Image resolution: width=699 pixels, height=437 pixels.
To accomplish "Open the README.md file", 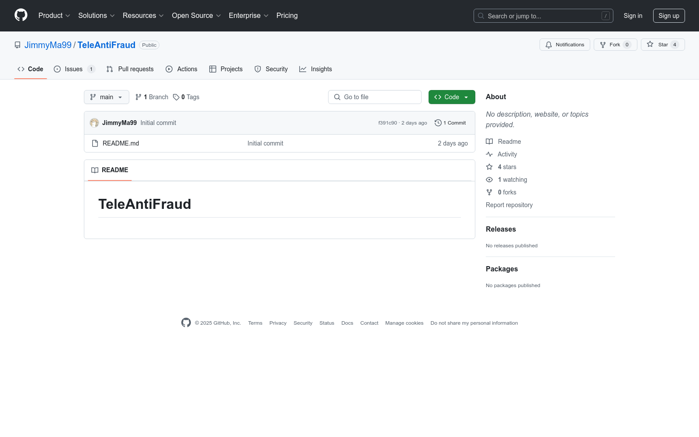I will click(x=121, y=143).
